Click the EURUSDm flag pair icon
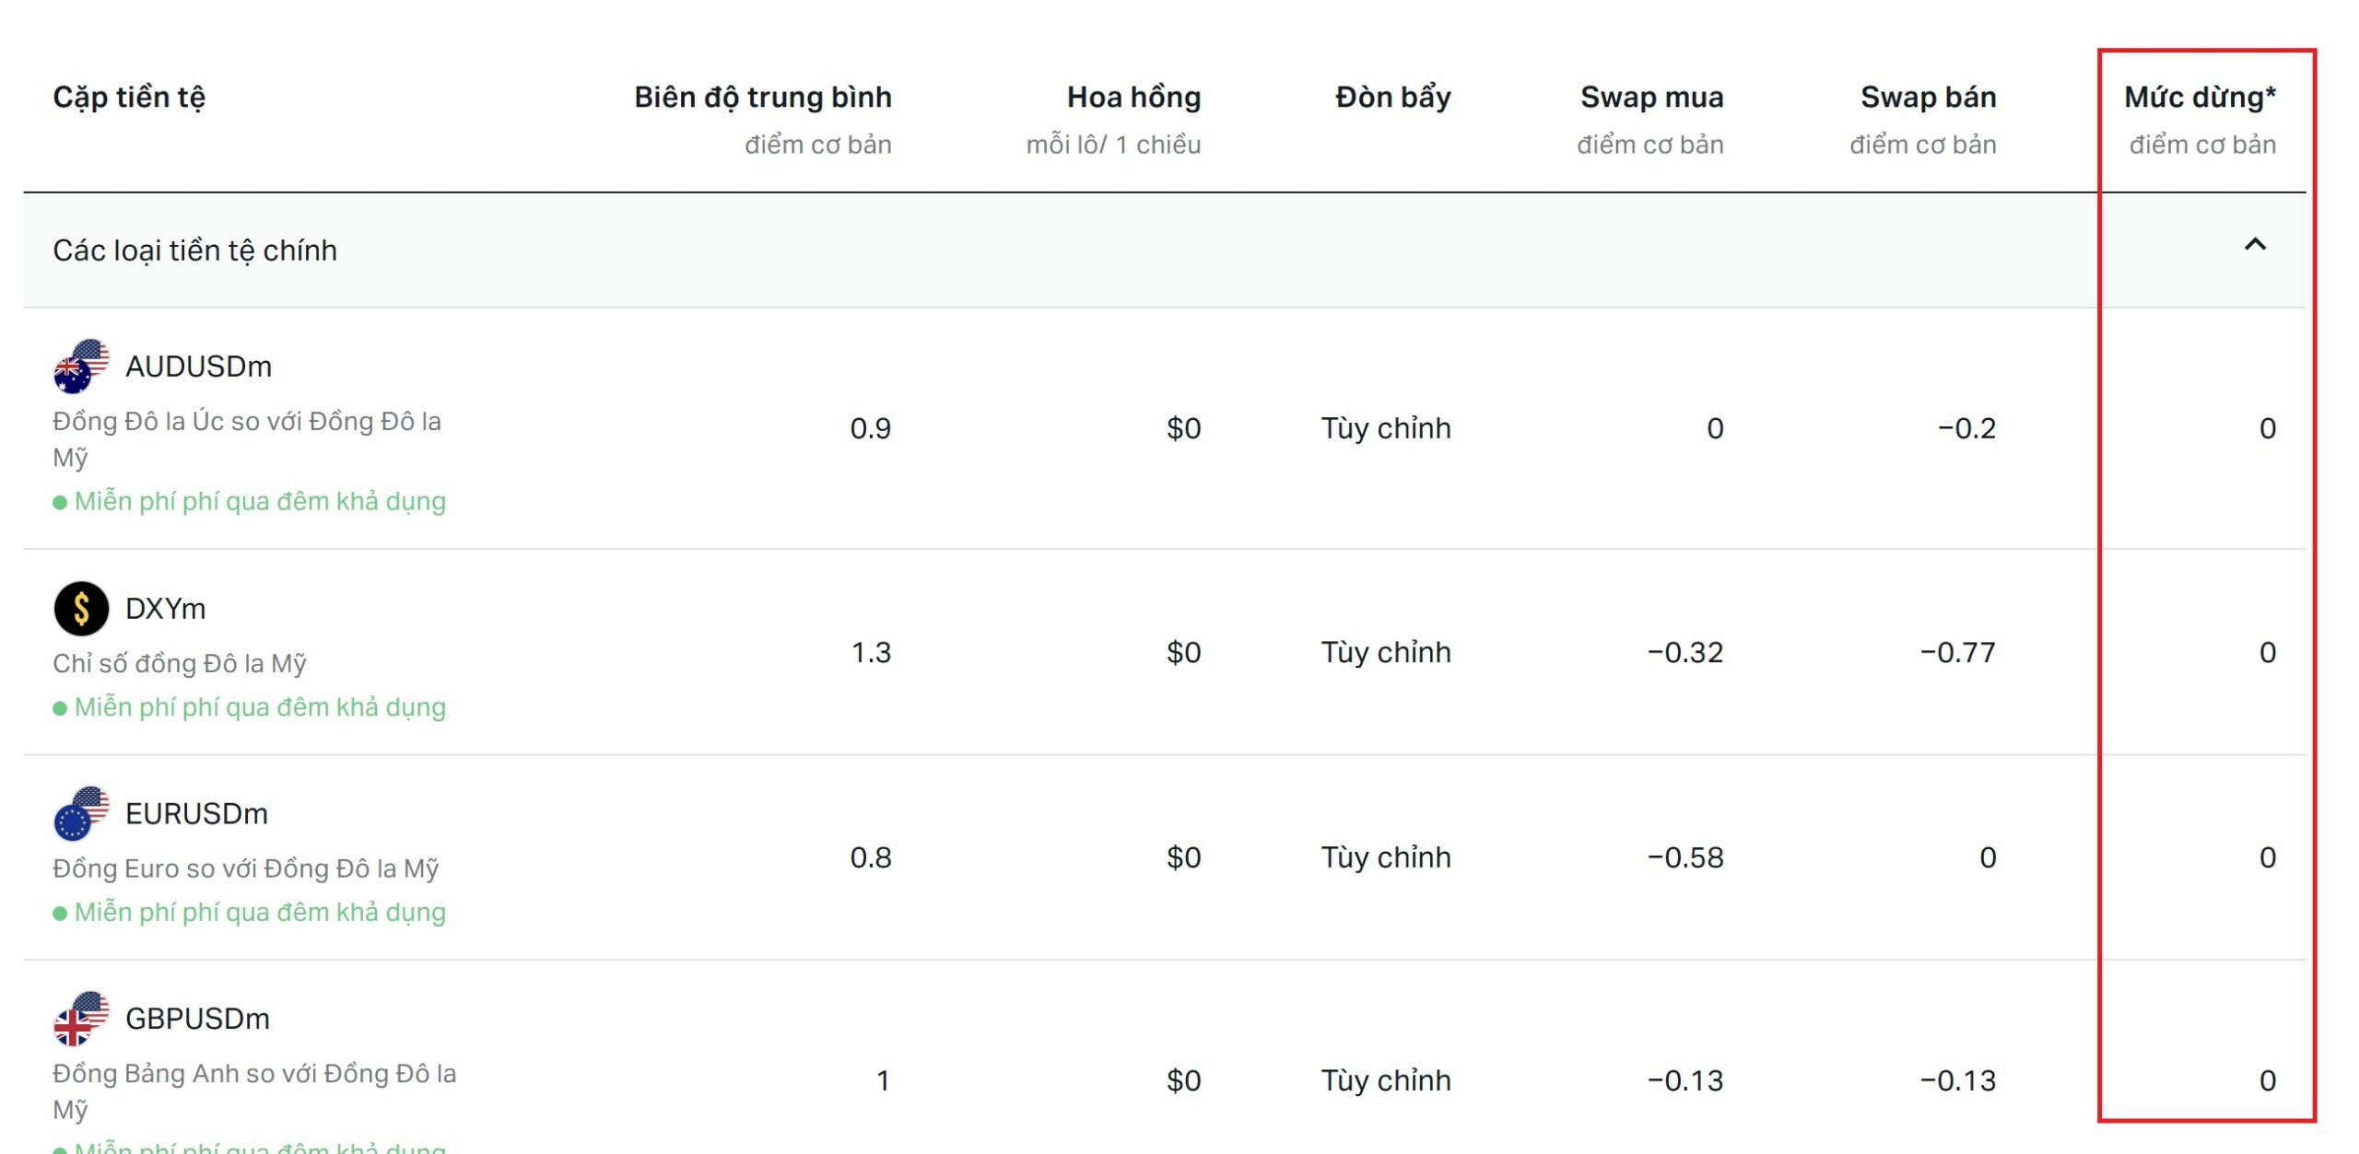 click(81, 814)
